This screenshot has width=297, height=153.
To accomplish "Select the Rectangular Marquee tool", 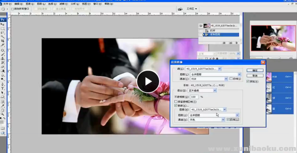I will click(2, 28).
